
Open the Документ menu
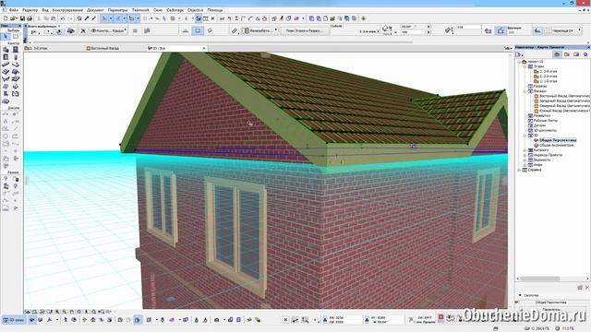click(x=95, y=10)
